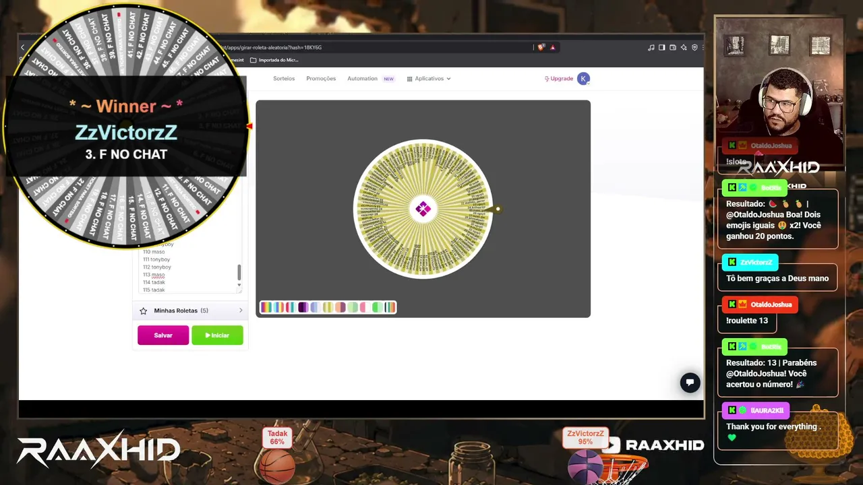Click the Brave Rewards triangle icon

coord(553,47)
